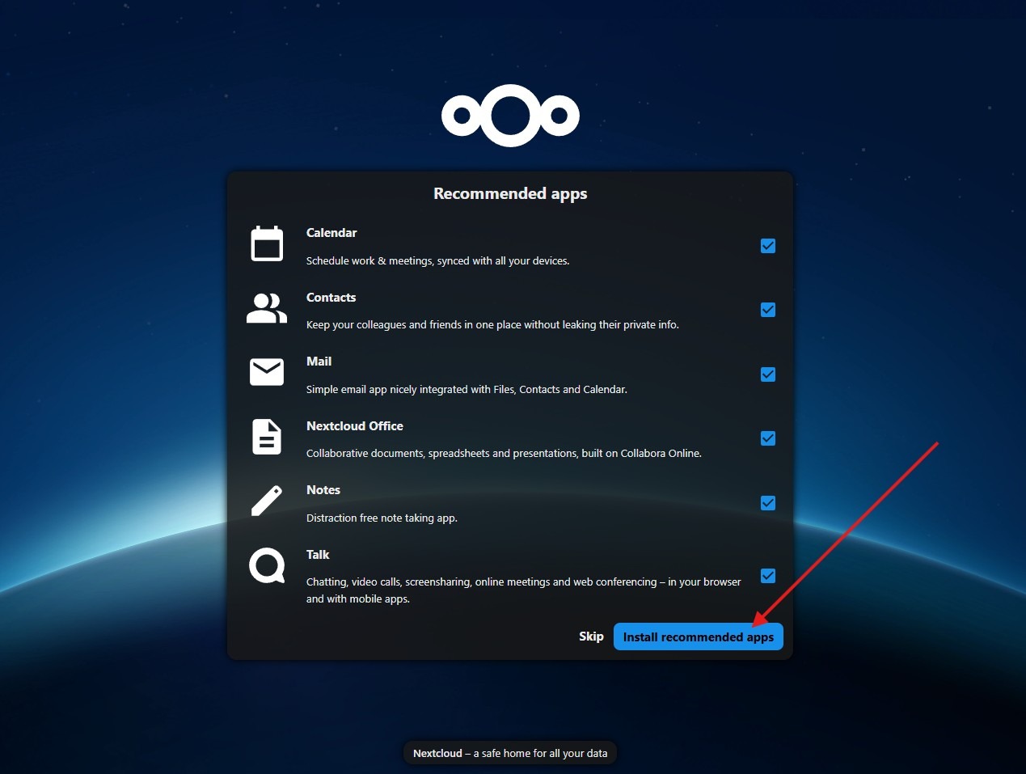Image resolution: width=1026 pixels, height=774 pixels.
Task: Click 'Schedule work & meetings' description
Action: click(437, 261)
